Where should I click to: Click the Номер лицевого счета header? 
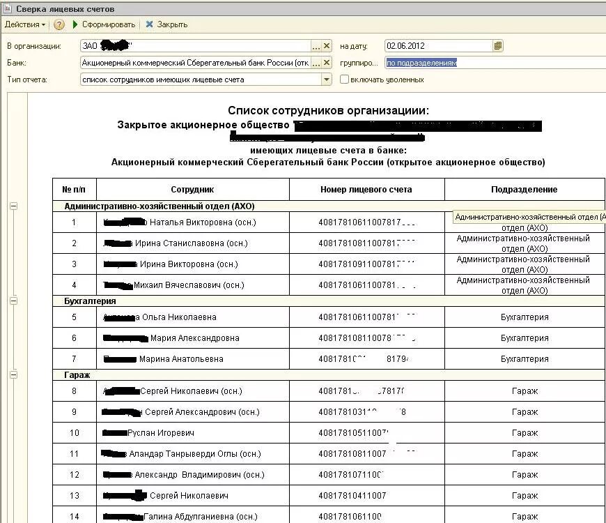tap(366, 190)
